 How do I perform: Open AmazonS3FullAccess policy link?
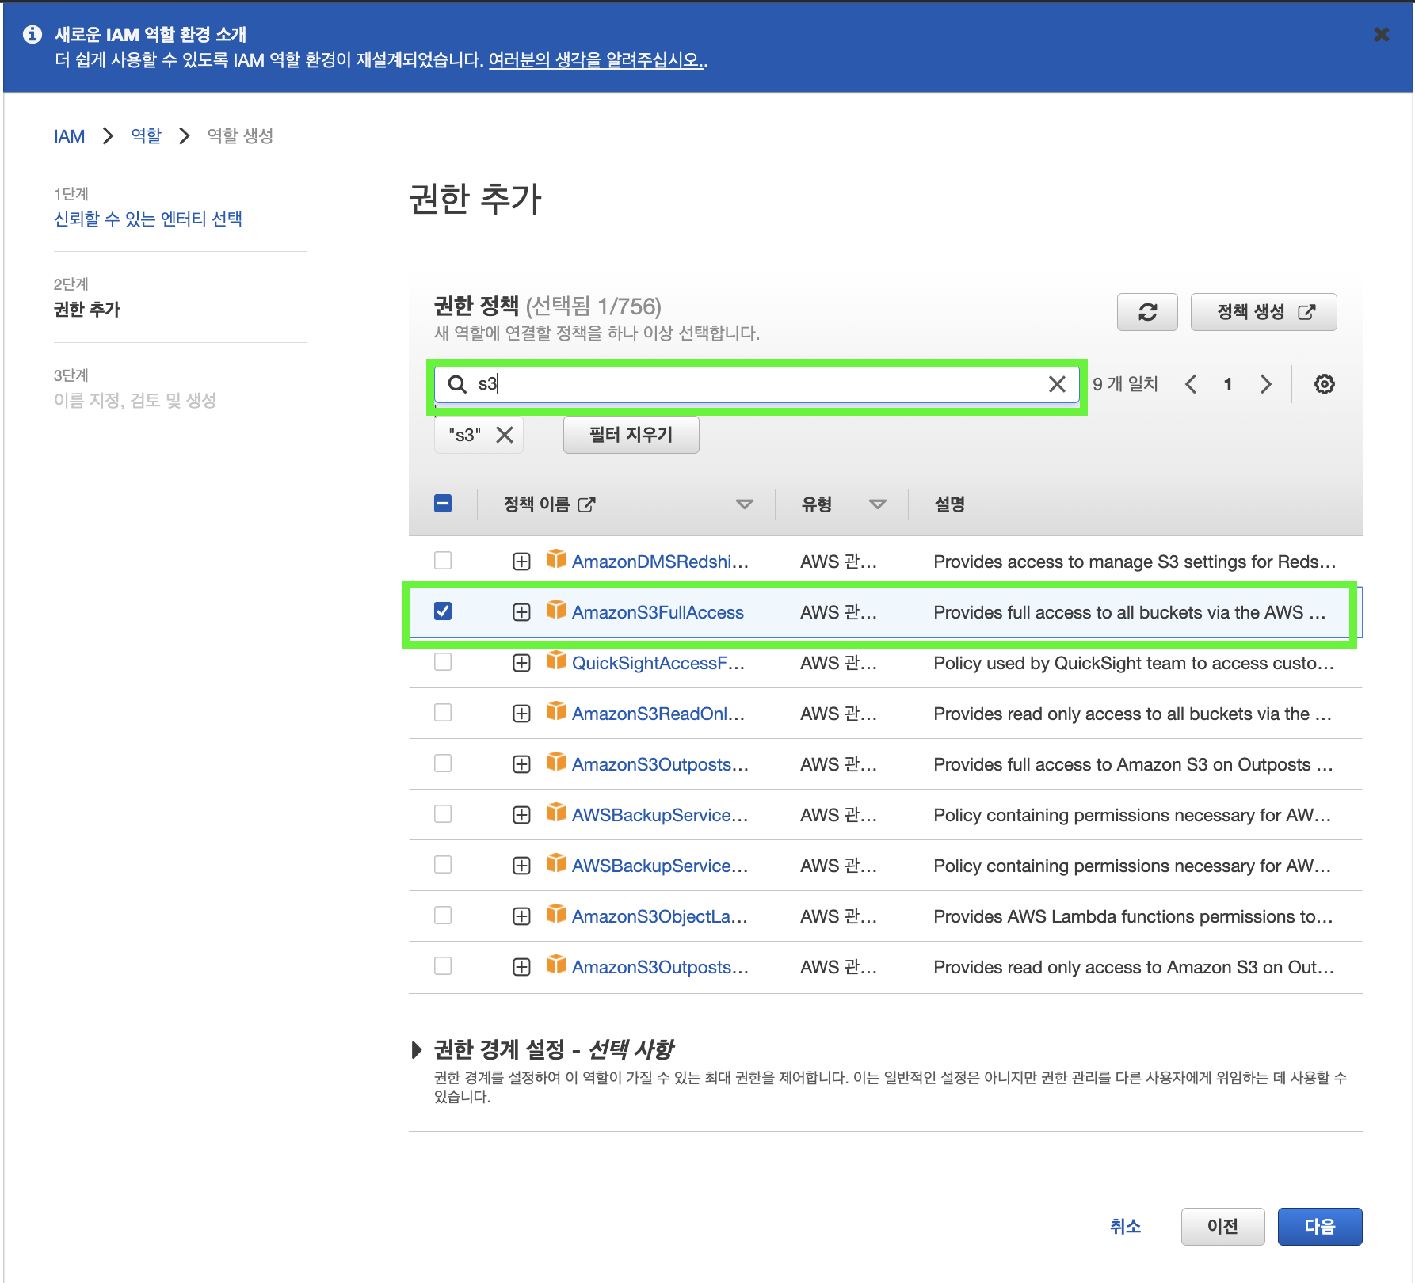tap(658, 612)
